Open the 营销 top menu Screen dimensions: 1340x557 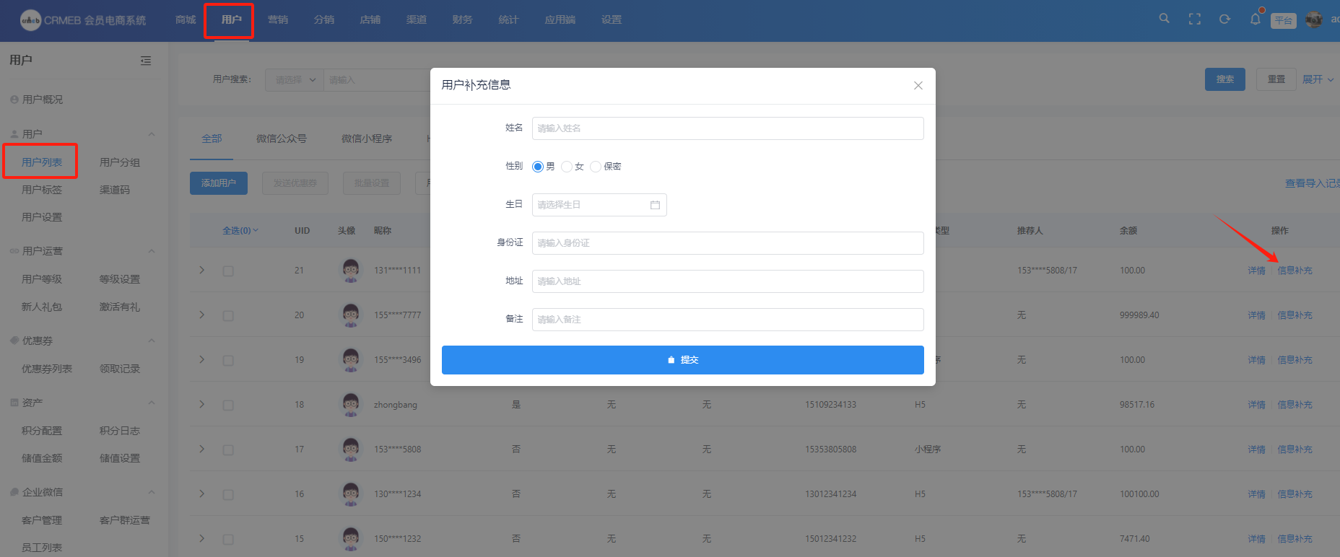click(x=277, y=19)
